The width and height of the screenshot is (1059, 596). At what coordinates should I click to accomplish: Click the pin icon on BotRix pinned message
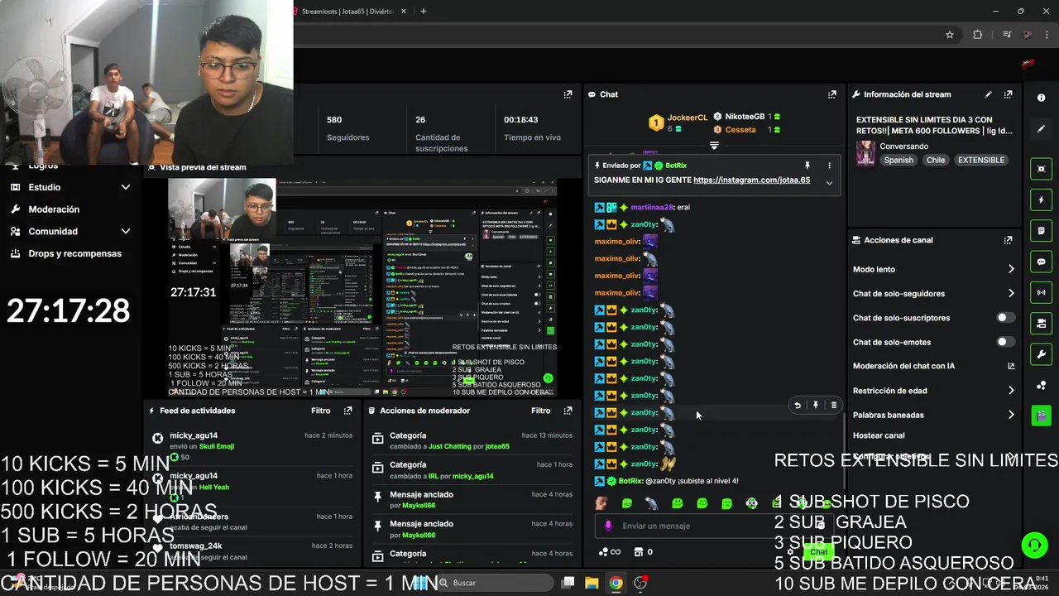pos(807,166)
